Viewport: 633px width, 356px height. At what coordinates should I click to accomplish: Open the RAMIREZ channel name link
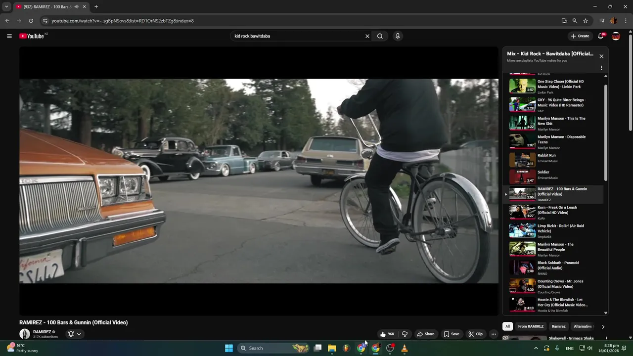tap(42, 332)
